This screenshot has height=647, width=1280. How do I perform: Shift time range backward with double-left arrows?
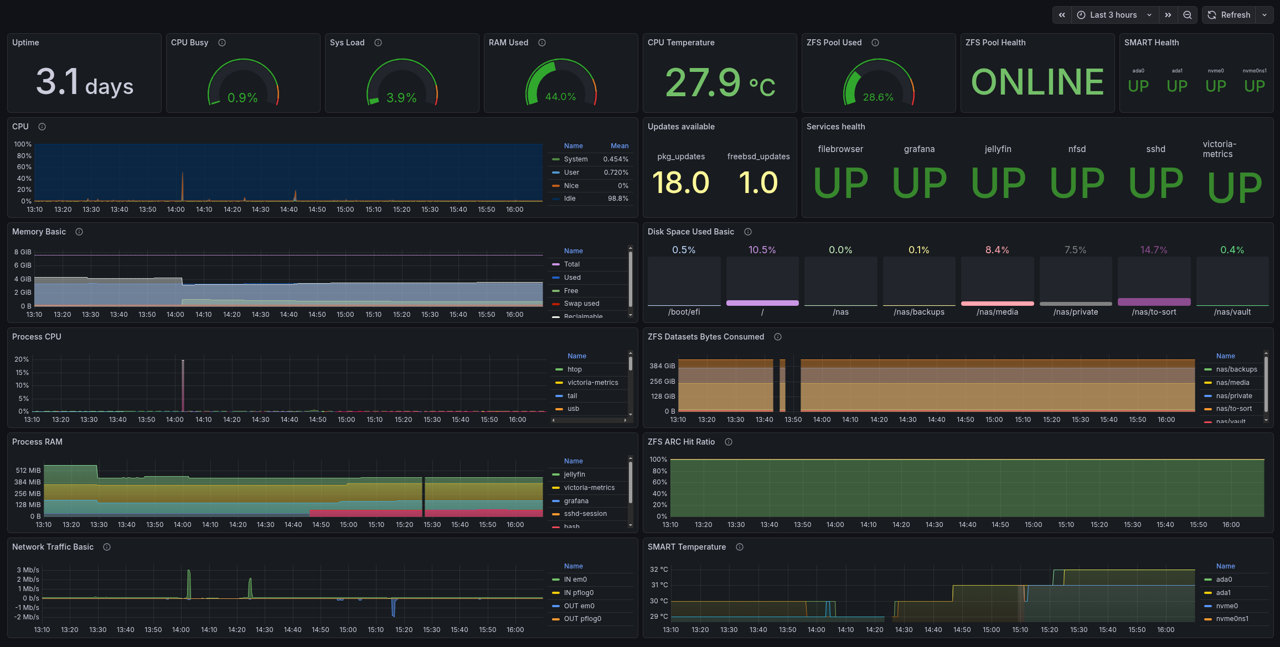tap(1062, 15)
